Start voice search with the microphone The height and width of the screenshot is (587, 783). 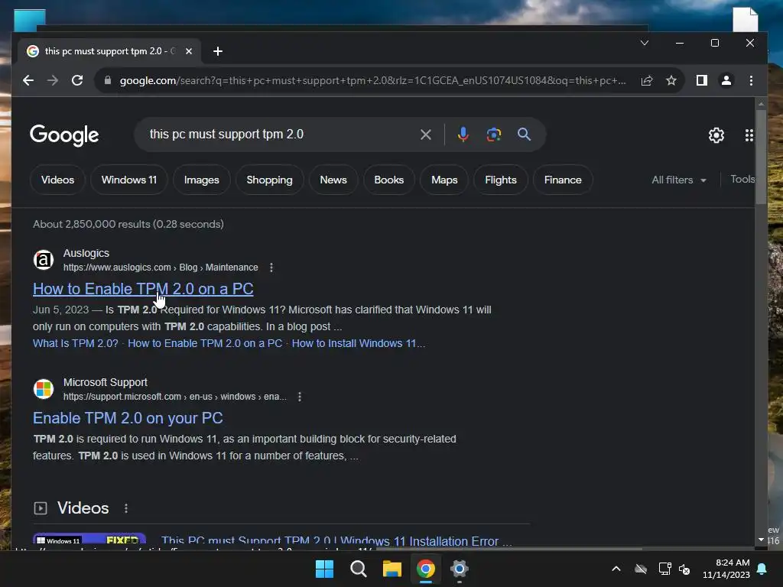(463, 135)
